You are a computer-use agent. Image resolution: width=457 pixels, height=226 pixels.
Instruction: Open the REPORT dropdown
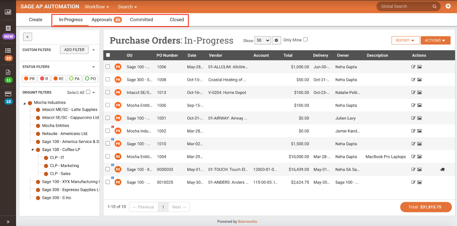[x=406, y=40]
